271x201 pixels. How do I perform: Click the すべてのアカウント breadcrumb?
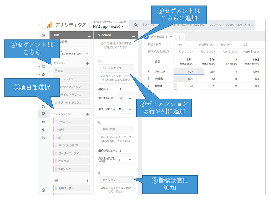coord(104,22)
